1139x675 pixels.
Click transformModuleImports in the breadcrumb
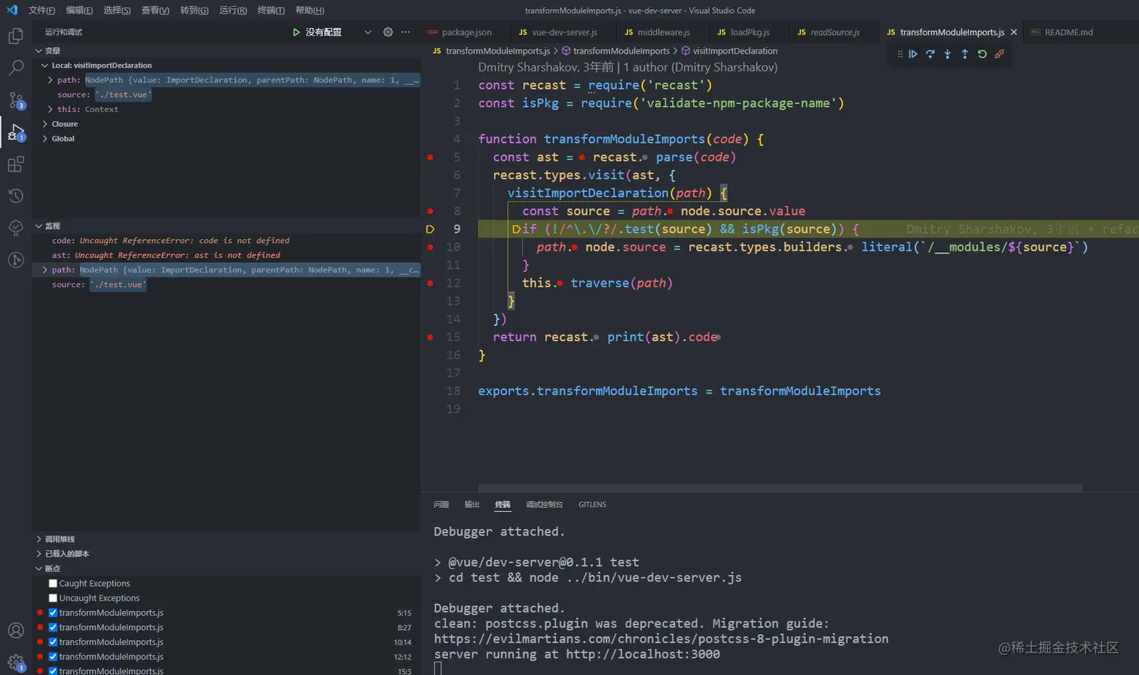click(x=621, y=51)
